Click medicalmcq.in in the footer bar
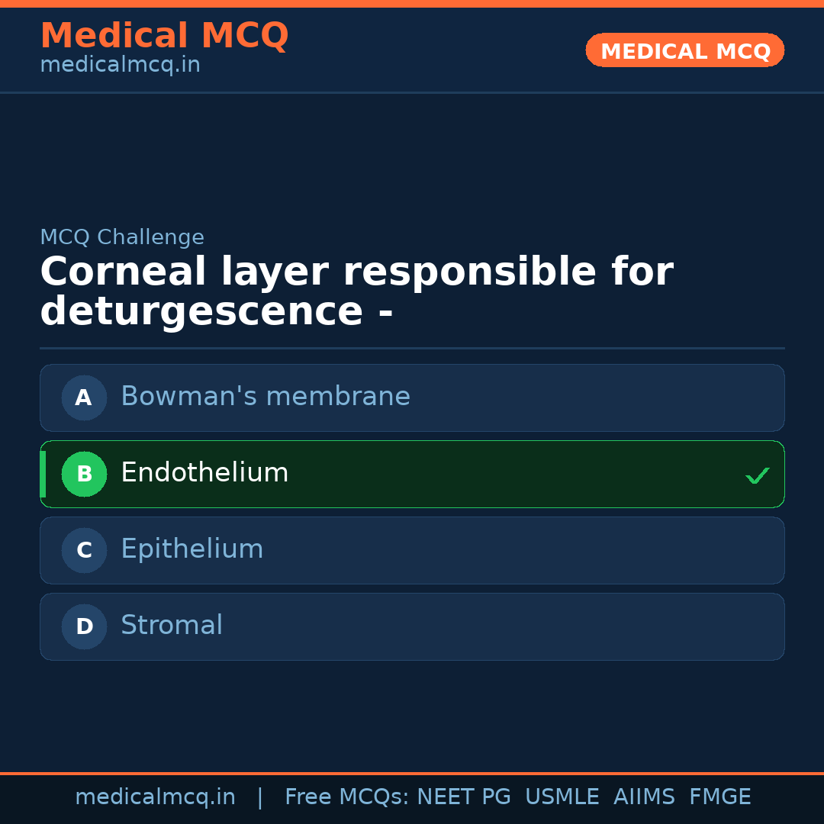Screen dimensions: 824x824 click(156, 796)
